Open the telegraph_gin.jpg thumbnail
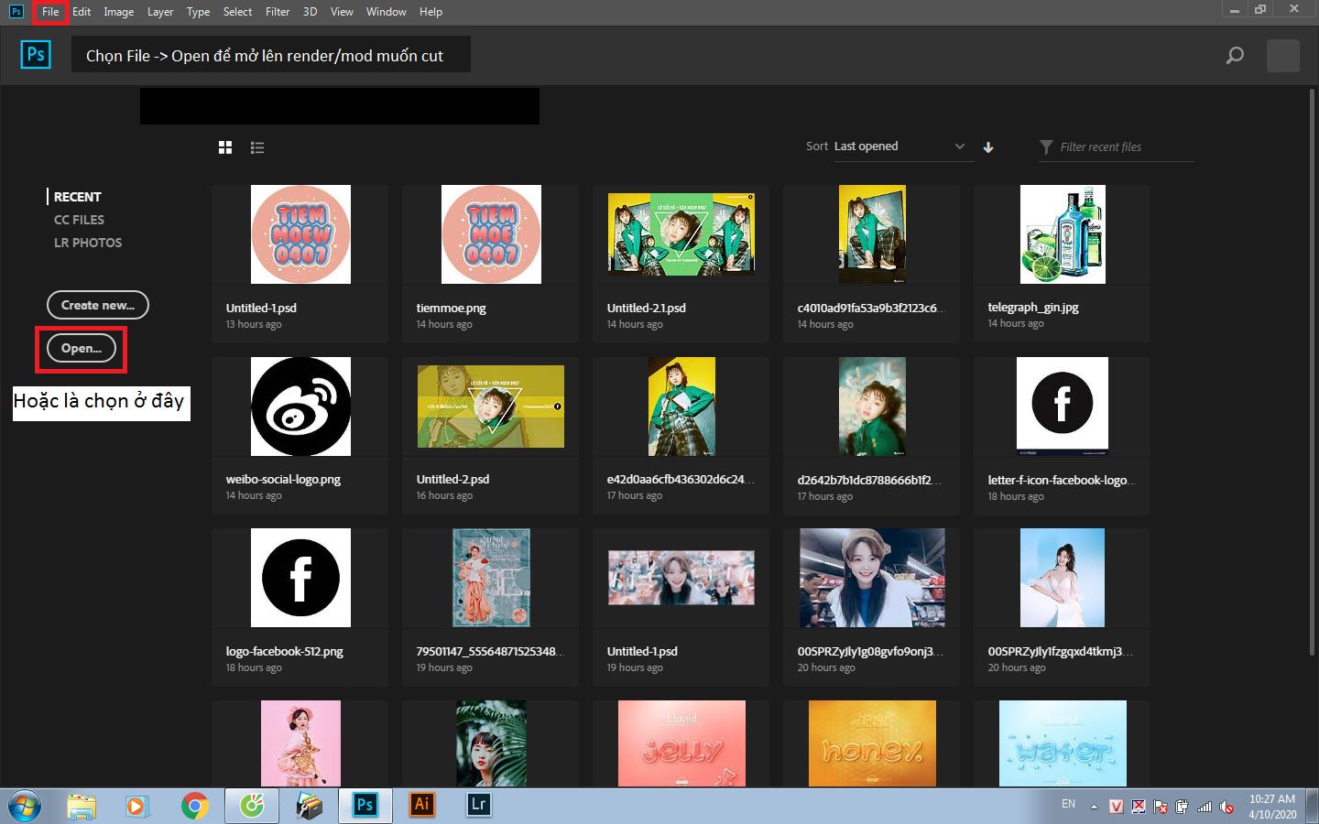The image size is (1319, 824). (x=1063, y=234)
